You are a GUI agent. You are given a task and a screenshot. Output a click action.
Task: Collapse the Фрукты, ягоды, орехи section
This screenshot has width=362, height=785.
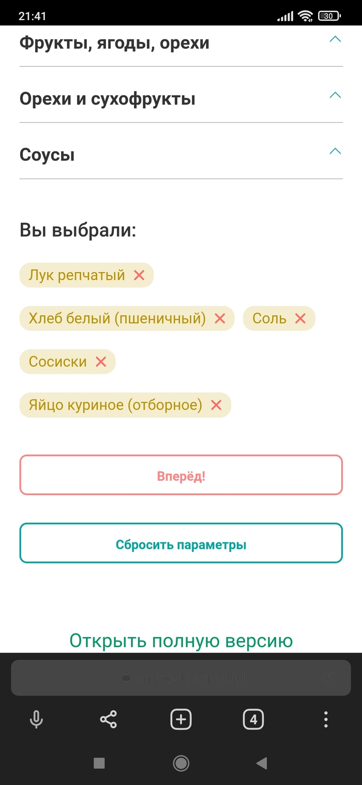[335, 39]
